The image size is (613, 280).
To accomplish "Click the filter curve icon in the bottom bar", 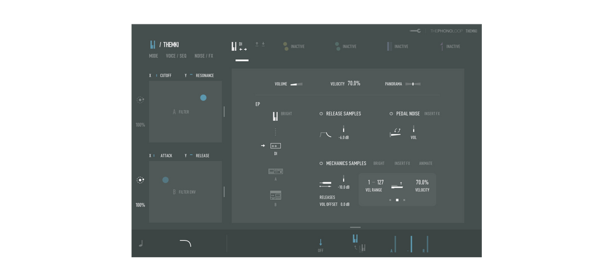I will click(186, 244).
